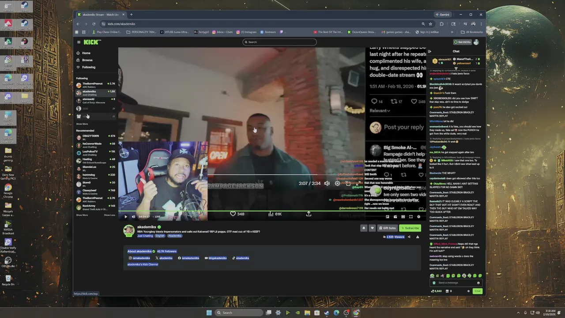
Task: Toggle notifications bell for akademiks
Action: 364,228
